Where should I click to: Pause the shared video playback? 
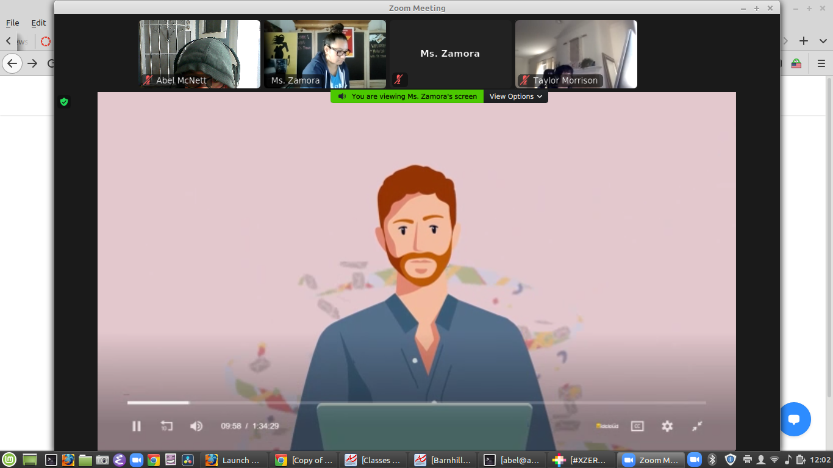(137, 426)
